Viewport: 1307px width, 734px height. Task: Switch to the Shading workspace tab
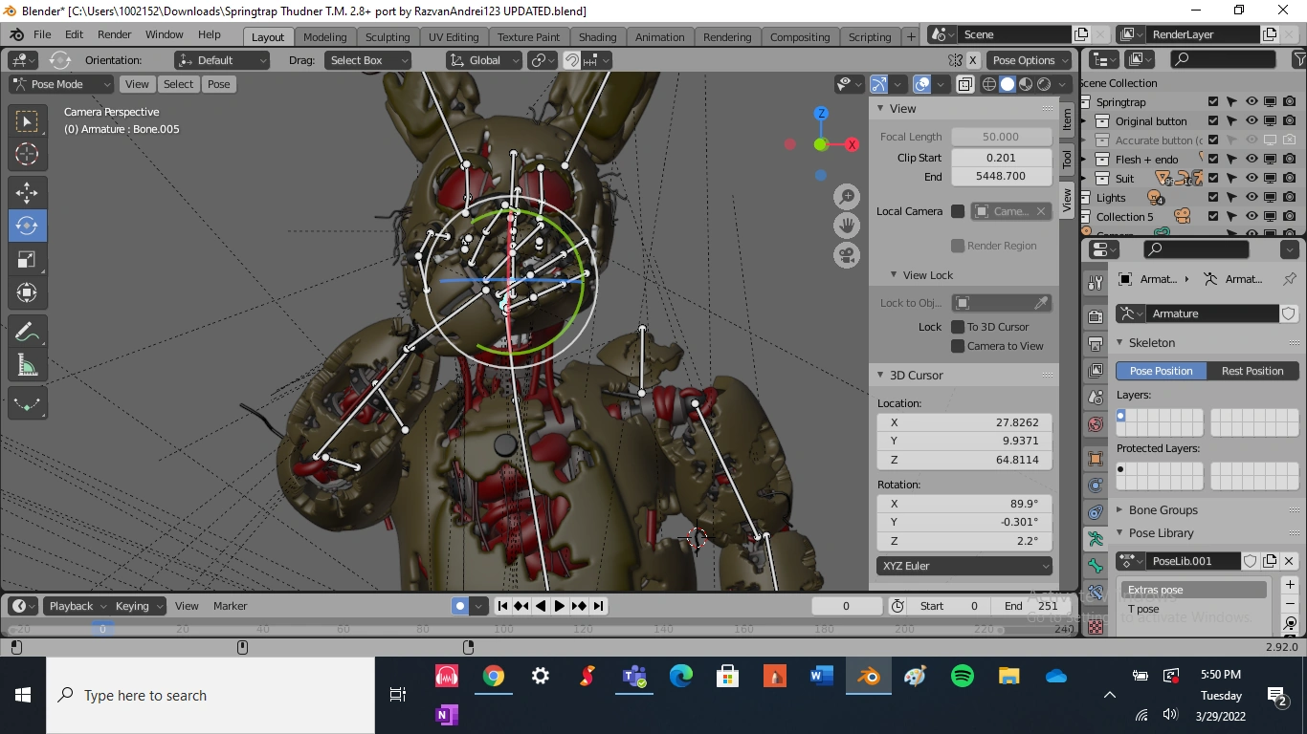click(x=597, y=36)
